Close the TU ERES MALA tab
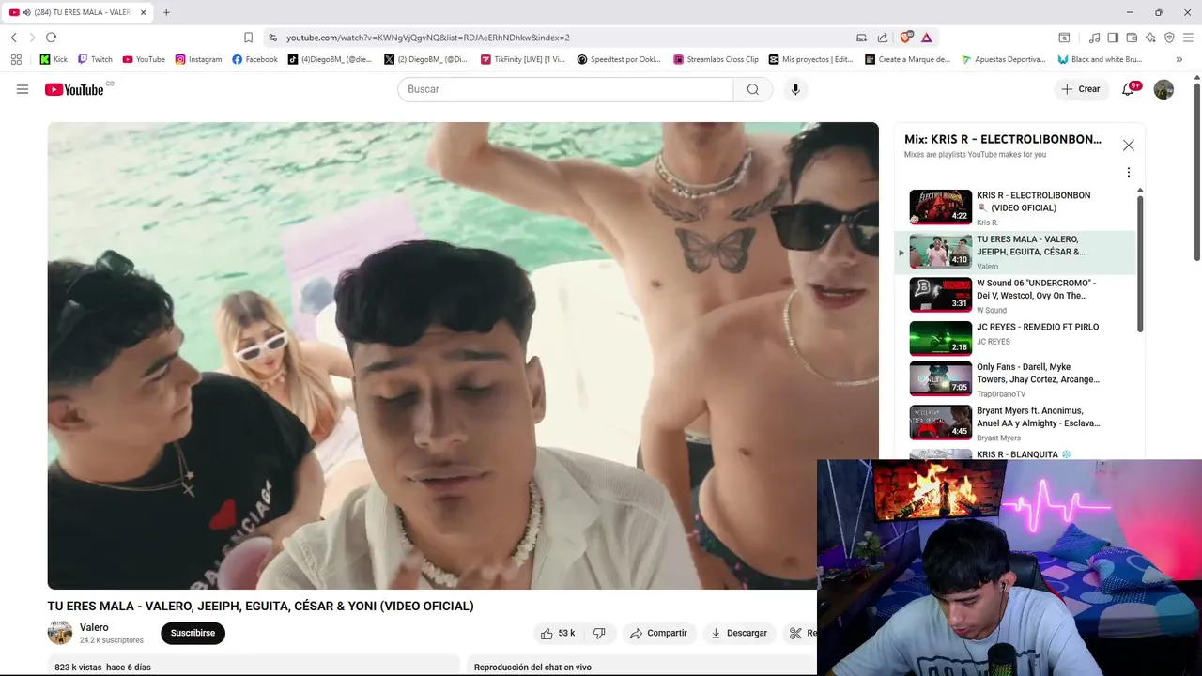This screenshot has height=676, width=1202. [143, 12]
